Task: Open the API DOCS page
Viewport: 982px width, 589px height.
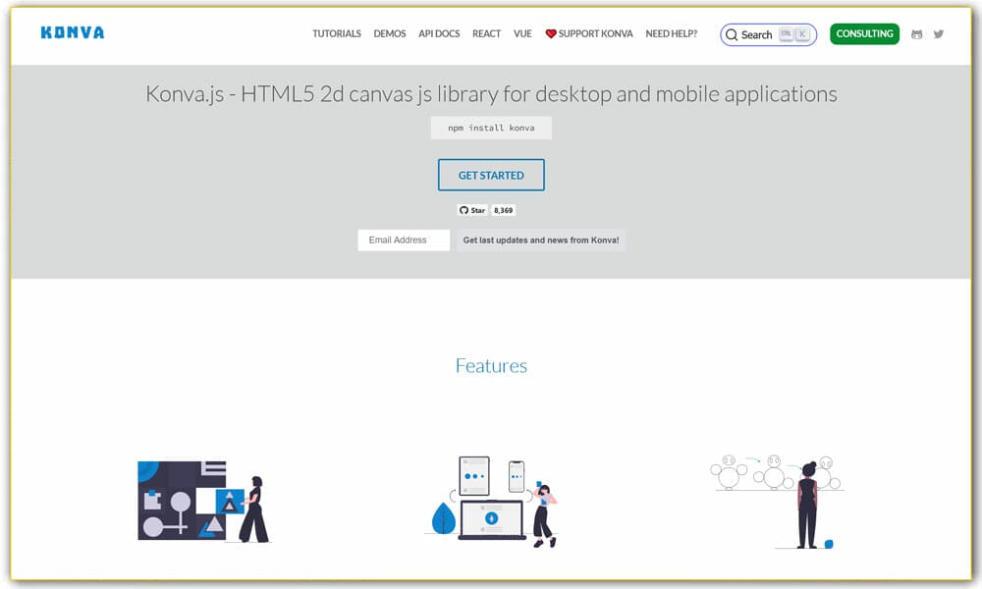Action: click(x=438, y=33)
